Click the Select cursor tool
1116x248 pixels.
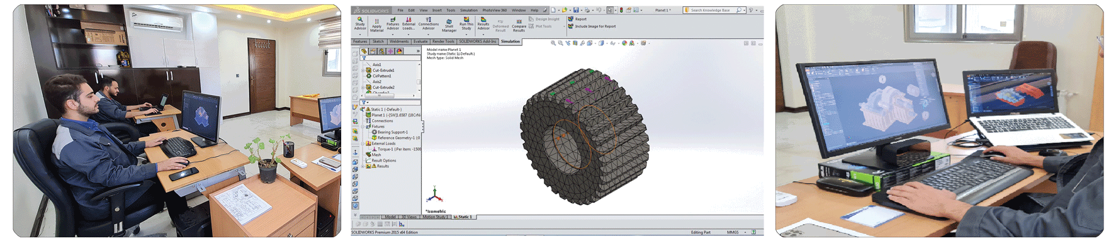[x=610, y=10]
